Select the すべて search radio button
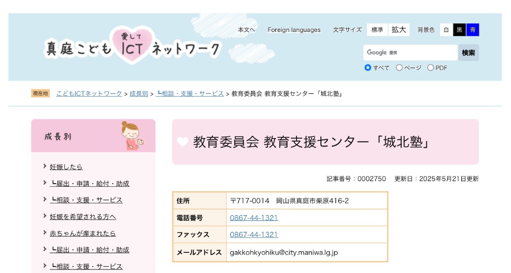This screenshot has width=511, height=273. (368, 67)
